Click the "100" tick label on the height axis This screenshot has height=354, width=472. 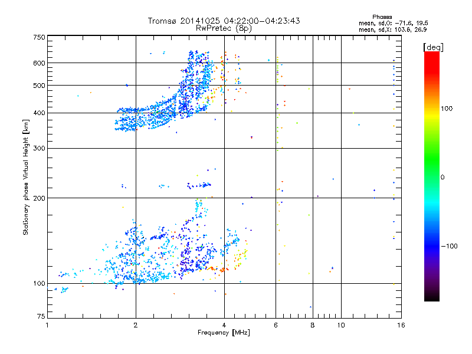[x=39, y=283]
